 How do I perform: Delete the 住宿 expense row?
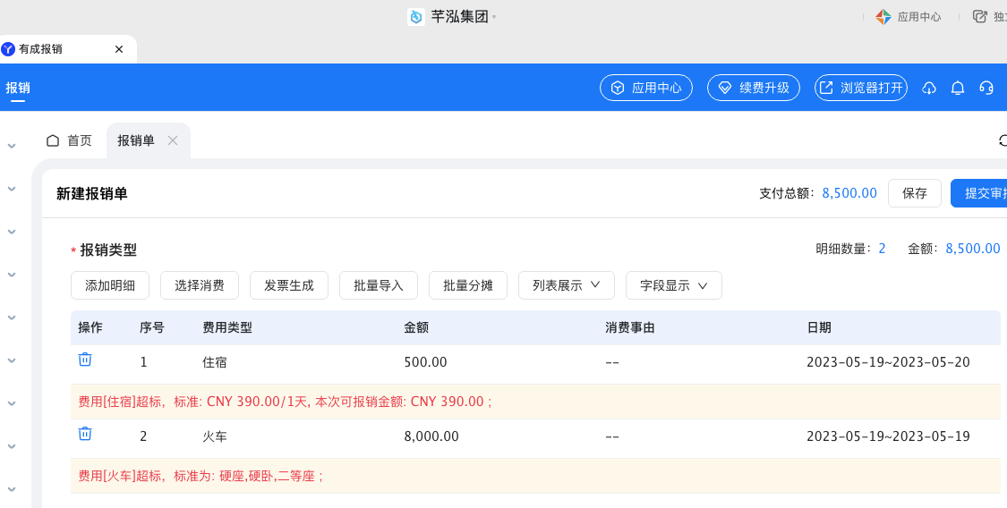[x=85, y=360]
